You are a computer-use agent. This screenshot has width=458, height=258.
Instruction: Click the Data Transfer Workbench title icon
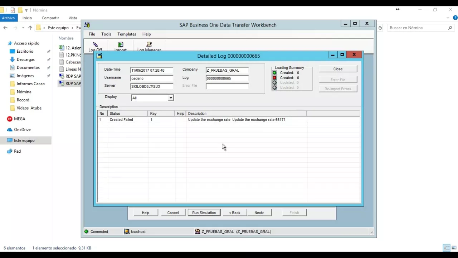coord(87,25)
